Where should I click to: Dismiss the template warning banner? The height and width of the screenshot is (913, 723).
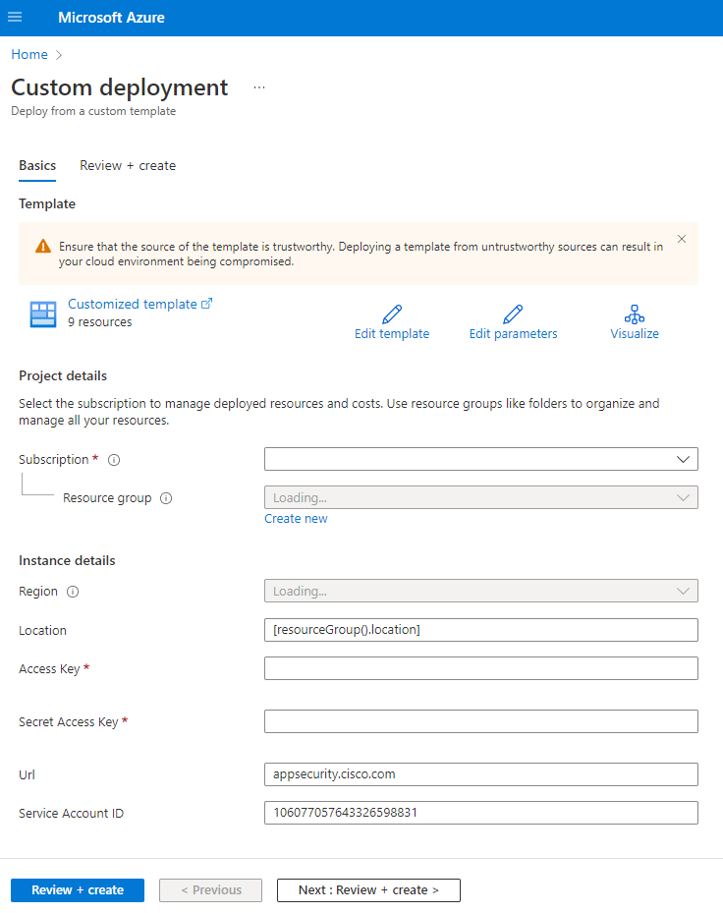(x=682, y=239)
